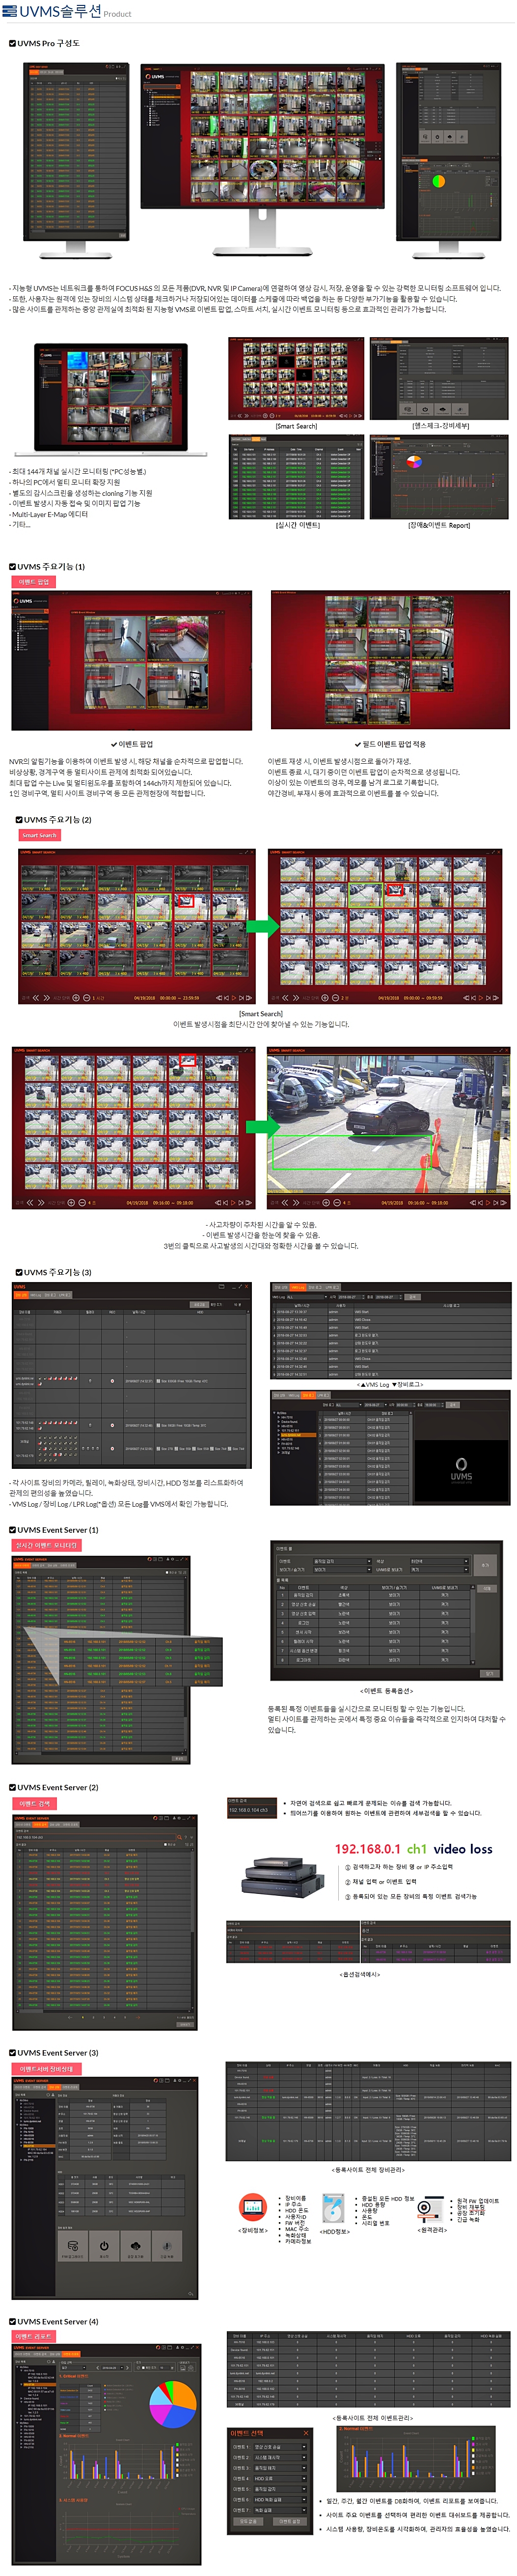Open the 이벤트 5 dropdown
This screenshot has width=517, height=2576.
point(280,2489)
